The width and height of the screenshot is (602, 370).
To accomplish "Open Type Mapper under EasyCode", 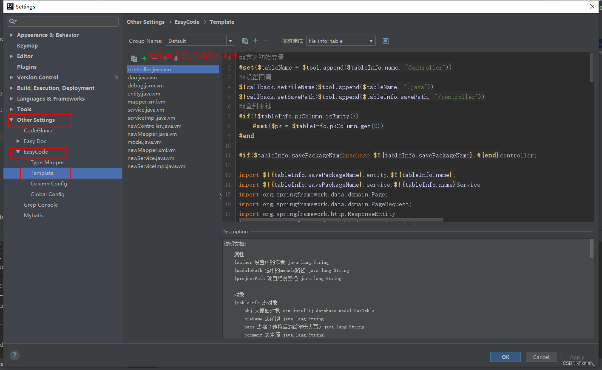I will pyautogui.click(x=47, y=162).
